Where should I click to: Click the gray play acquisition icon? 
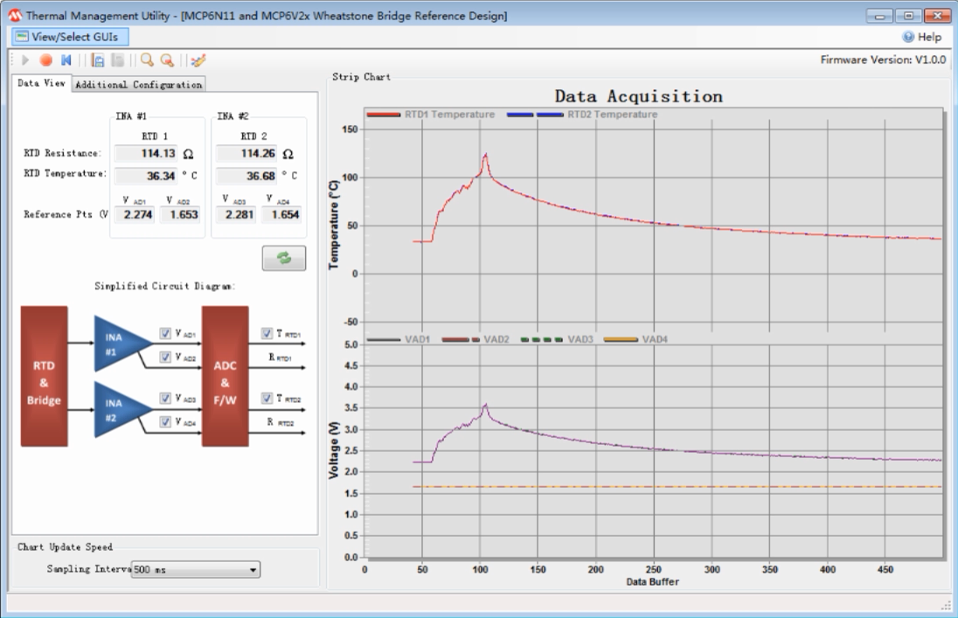click(25, 60)
